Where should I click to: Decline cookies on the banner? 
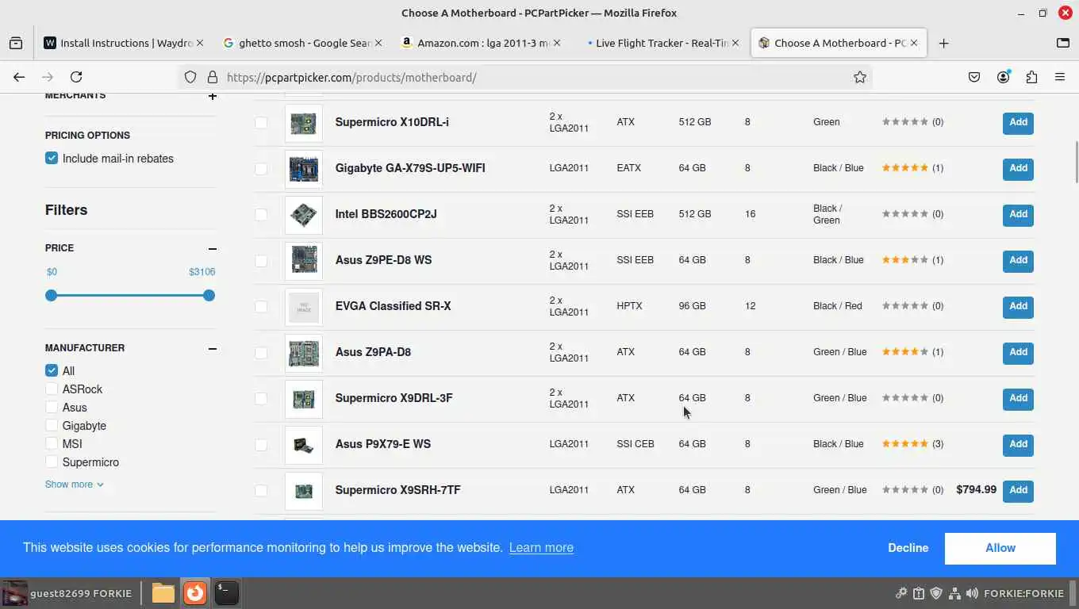tap(908, 548)
